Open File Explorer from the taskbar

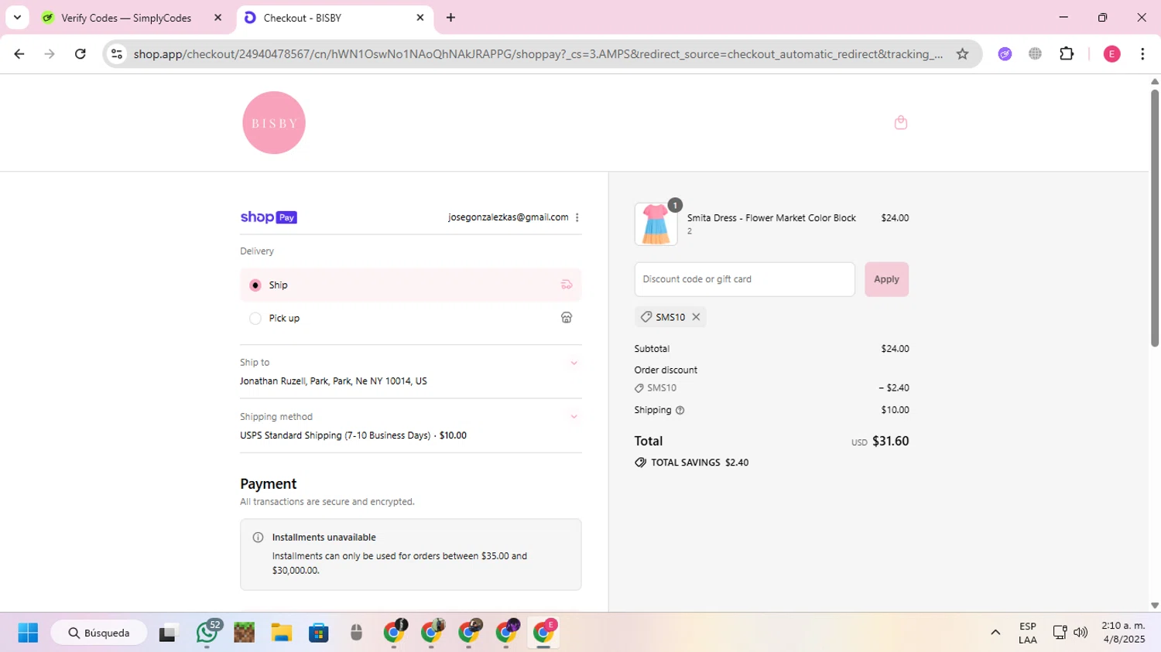tap(281, 633)
